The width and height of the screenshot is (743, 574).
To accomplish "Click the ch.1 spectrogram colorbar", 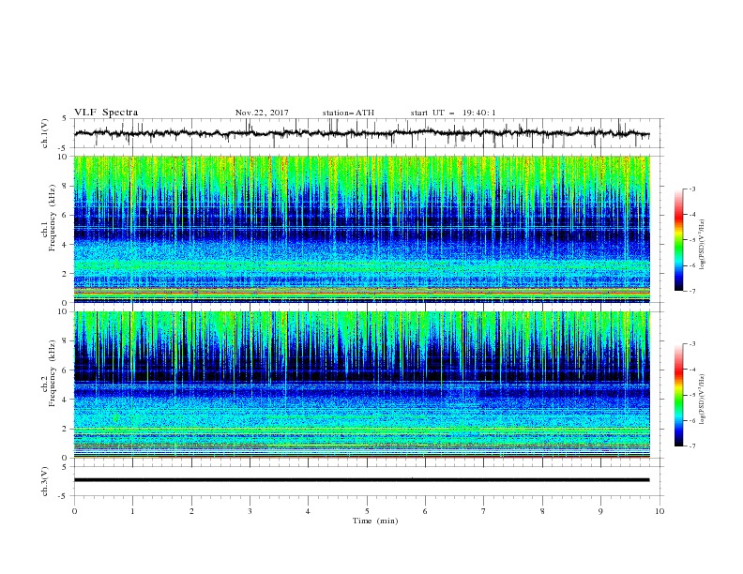I will pyautogui.click(x=678, y=240).
